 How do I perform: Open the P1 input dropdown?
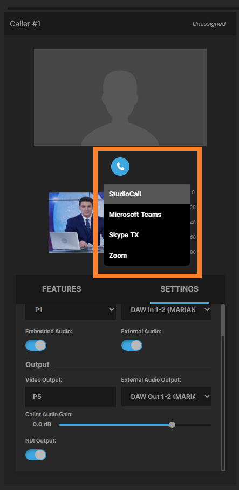(x=71, y=310)
